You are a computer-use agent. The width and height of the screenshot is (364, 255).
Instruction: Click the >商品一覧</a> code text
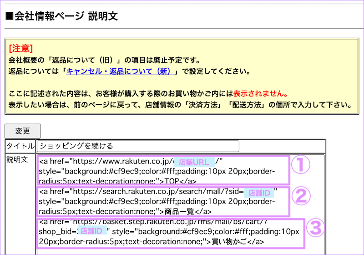coord(186,211)
